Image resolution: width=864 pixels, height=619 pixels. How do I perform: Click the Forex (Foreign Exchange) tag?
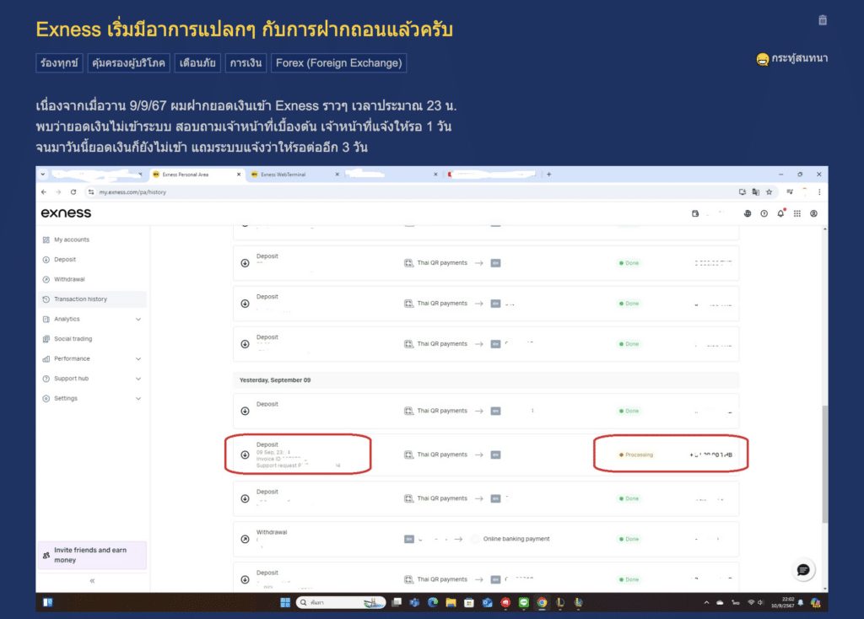[339, 62]
